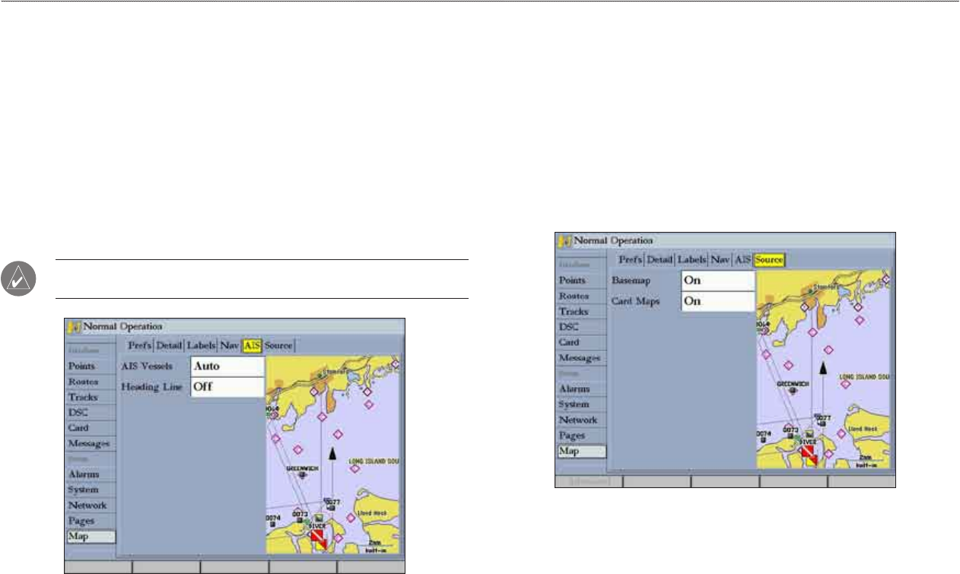Open DSC in the Source screen sidebar
This screenshot has width=960, height=574.
point(581,327)
